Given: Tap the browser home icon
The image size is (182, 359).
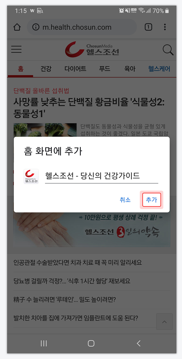Looking at the screenshot, I should [17, 27].
